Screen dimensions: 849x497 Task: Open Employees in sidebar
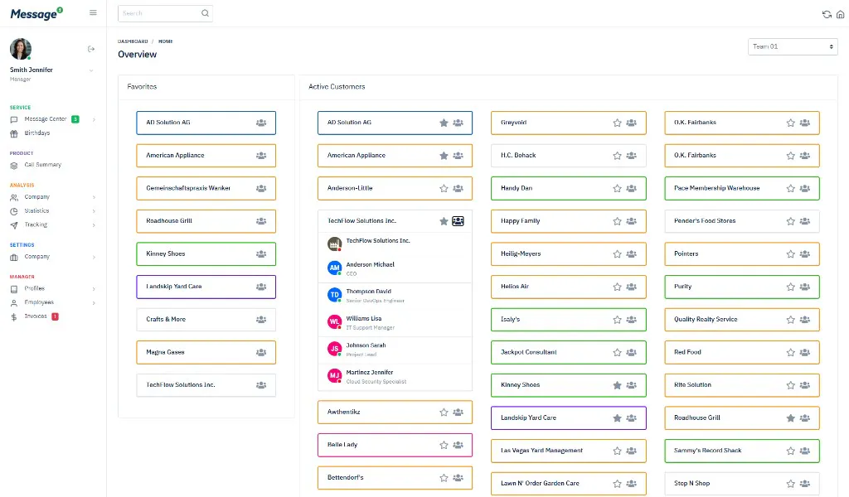pos(39,302)
